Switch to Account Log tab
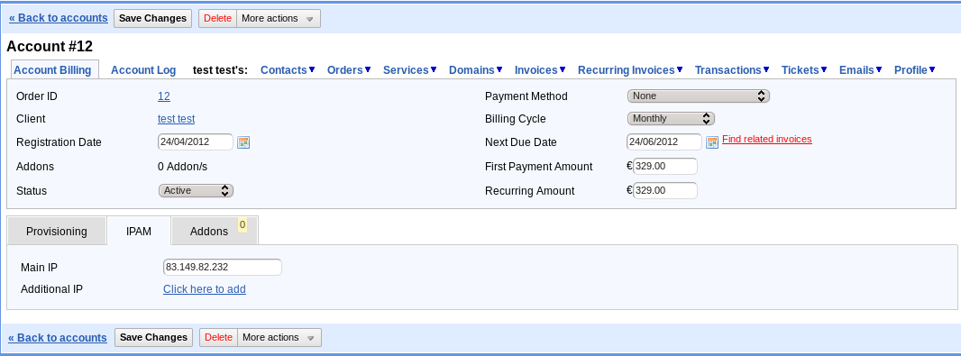 (143, 70)
